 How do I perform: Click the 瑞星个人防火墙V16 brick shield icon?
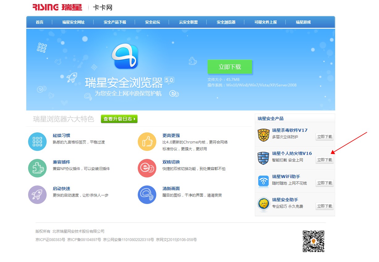tap(263, 158)
